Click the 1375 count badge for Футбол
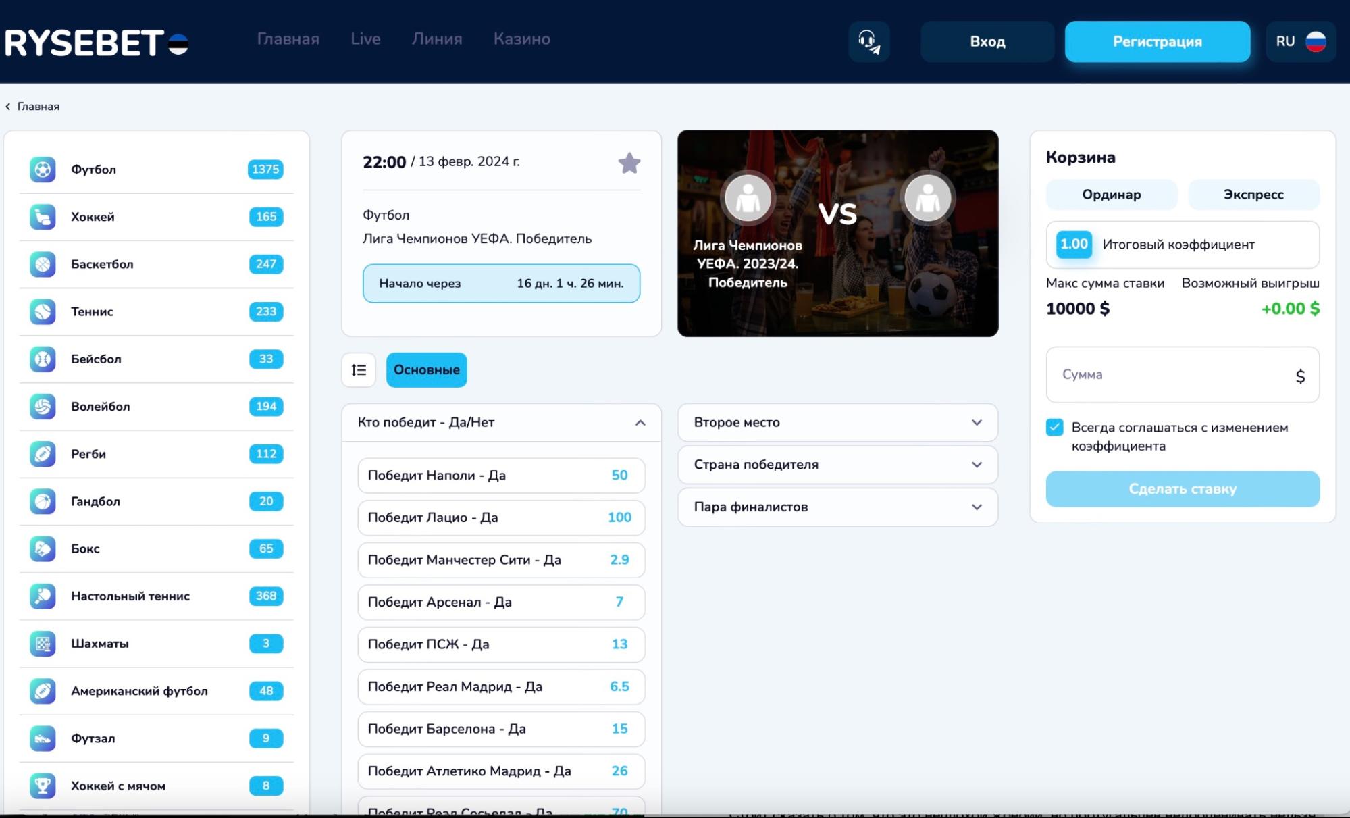The height and width of the screenshot is (818, 1350). coord(265,170)
